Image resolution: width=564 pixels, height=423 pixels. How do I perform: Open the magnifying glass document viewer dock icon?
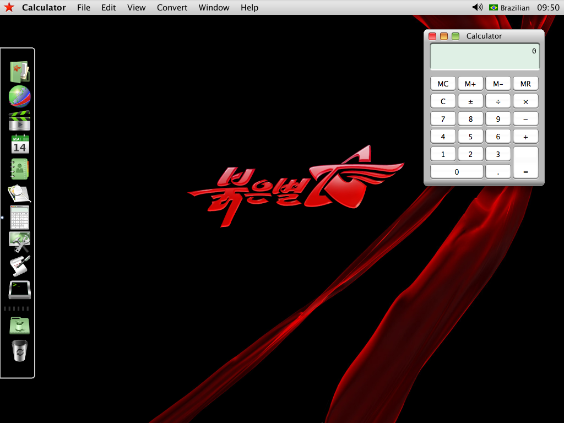tap(20, 193)
